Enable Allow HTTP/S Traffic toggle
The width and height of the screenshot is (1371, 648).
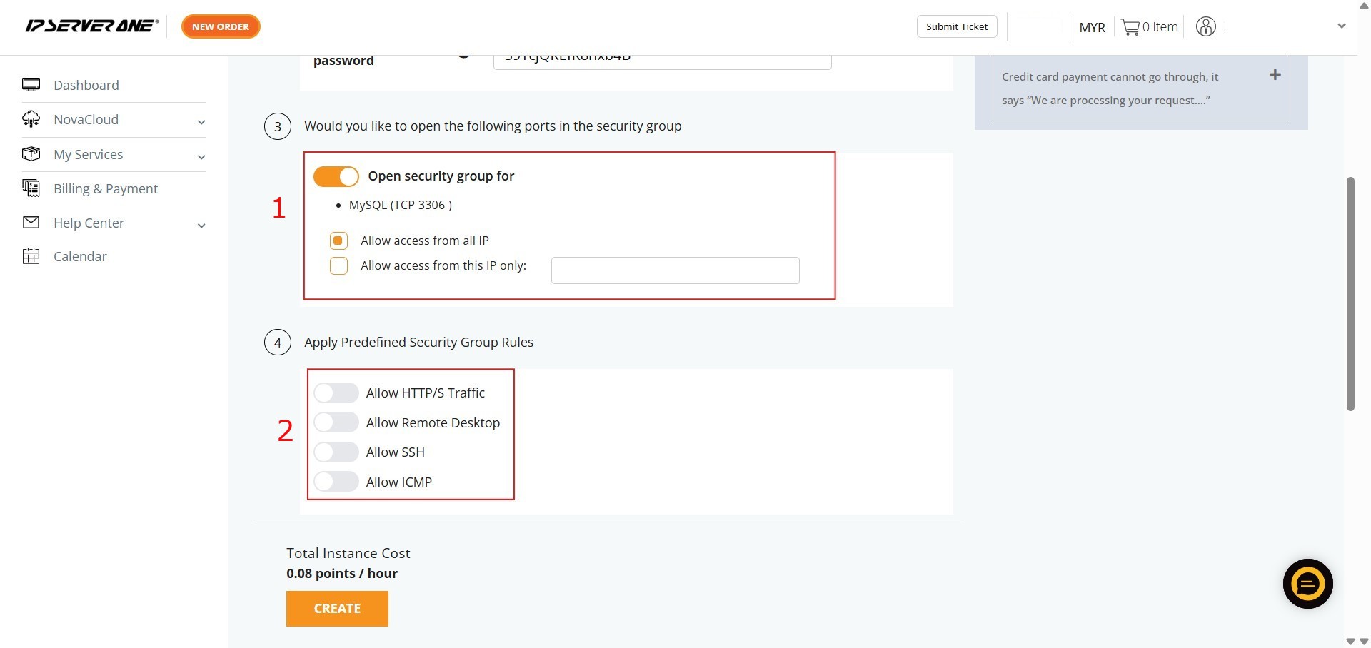(336, 393)
